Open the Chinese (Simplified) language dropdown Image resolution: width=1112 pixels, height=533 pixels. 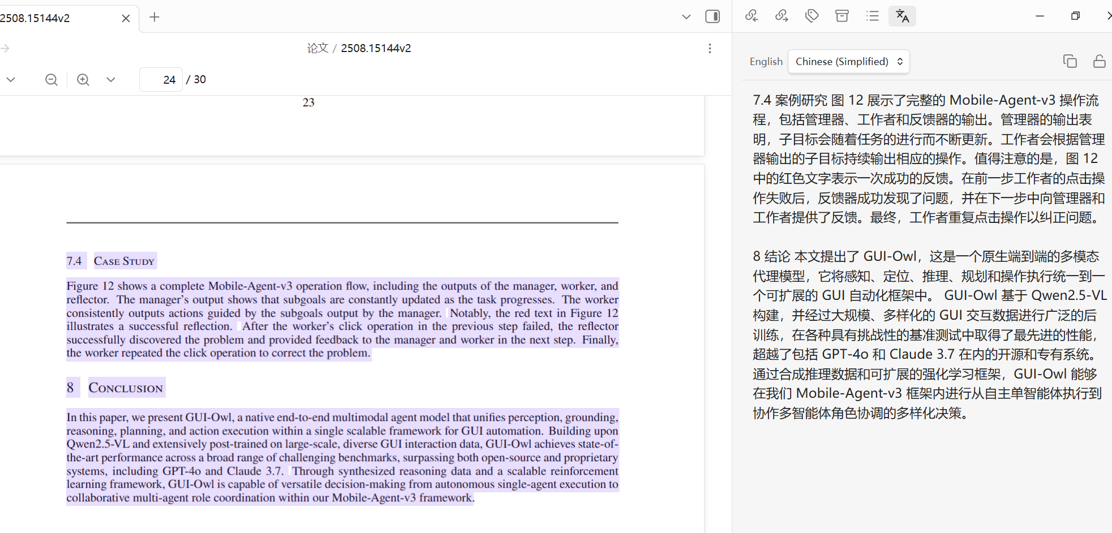click(849, 62)
